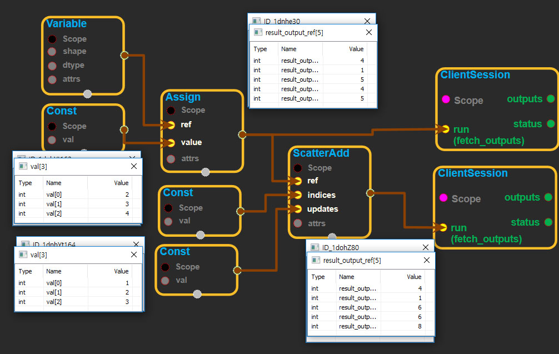Close the ID_1dnhe30 window
The height and width of the screenshot is (354, 559).
(x=367, y=21)
